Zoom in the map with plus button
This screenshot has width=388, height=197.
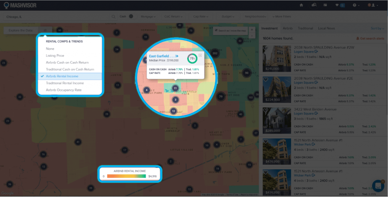[252, 30]
